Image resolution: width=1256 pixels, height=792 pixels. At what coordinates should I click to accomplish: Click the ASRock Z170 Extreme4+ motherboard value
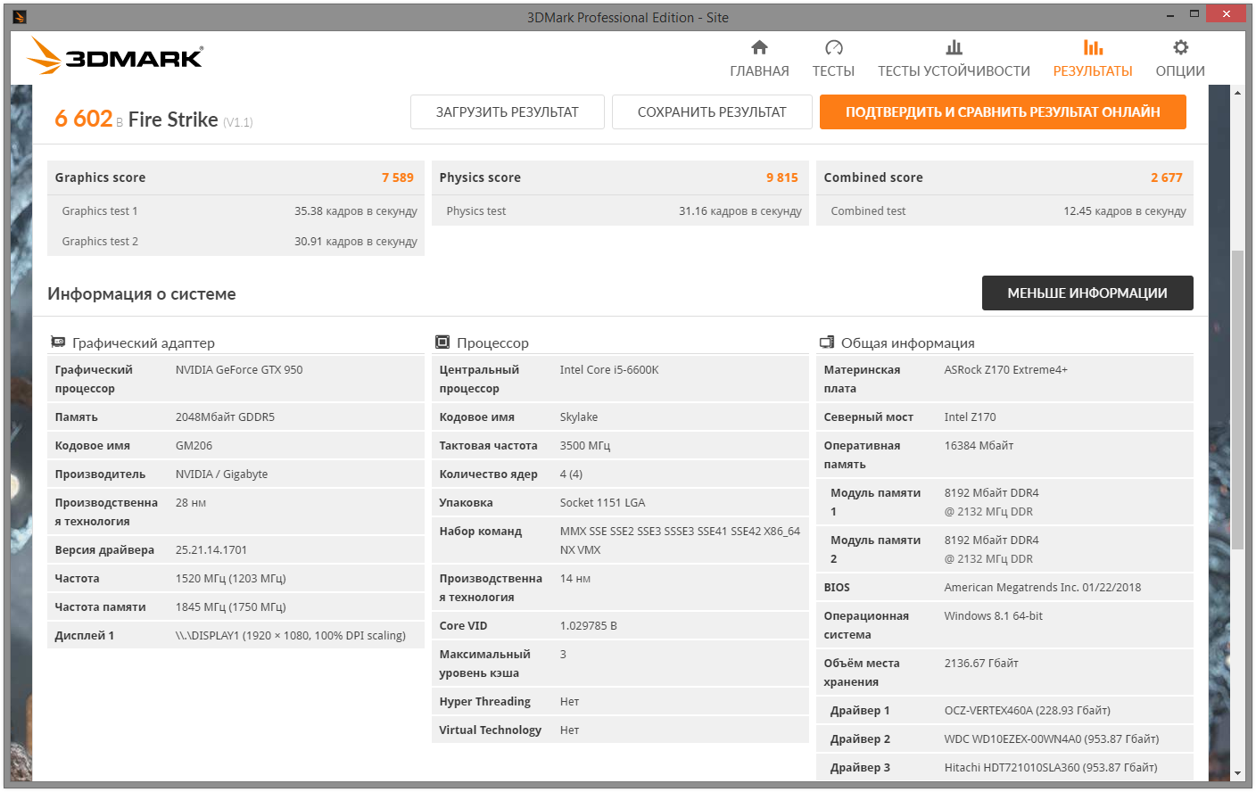coord(1006,370)
